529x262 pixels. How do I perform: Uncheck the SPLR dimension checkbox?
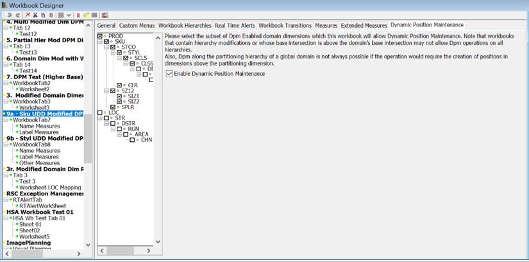point(113,107)
